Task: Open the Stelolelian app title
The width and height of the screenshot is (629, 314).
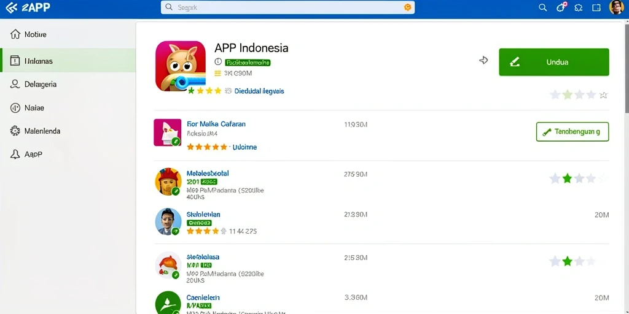Action: pyautogui.click(x=203, y=215)
